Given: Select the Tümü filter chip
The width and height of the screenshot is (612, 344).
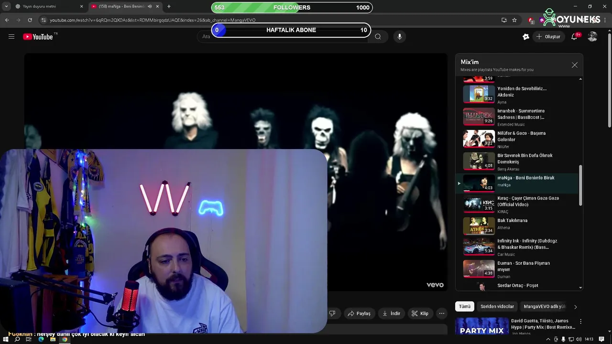Looking at the screenshot, I should 465,306.
